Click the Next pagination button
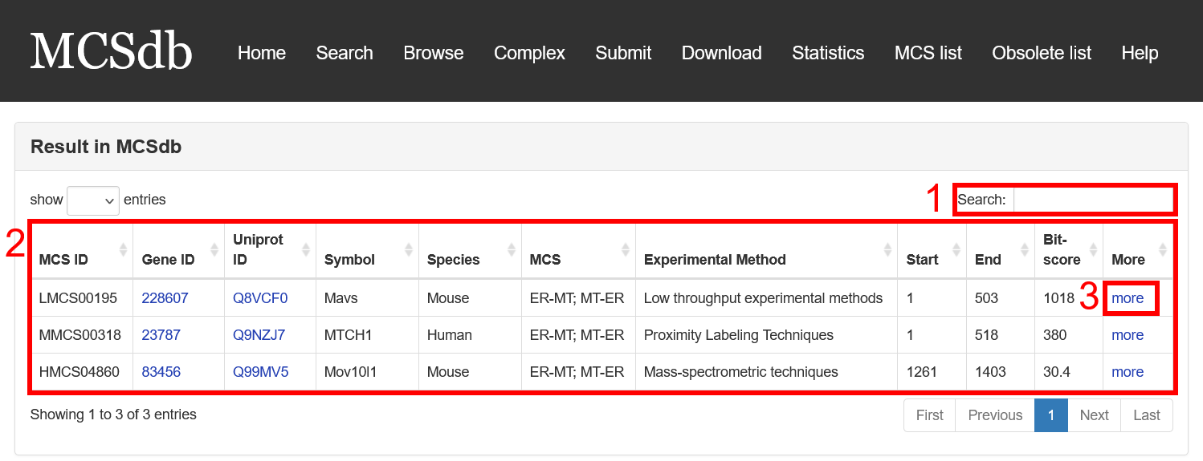Image resolution: width=1203 pixels, height=461 pixels. click(1094, 415)
